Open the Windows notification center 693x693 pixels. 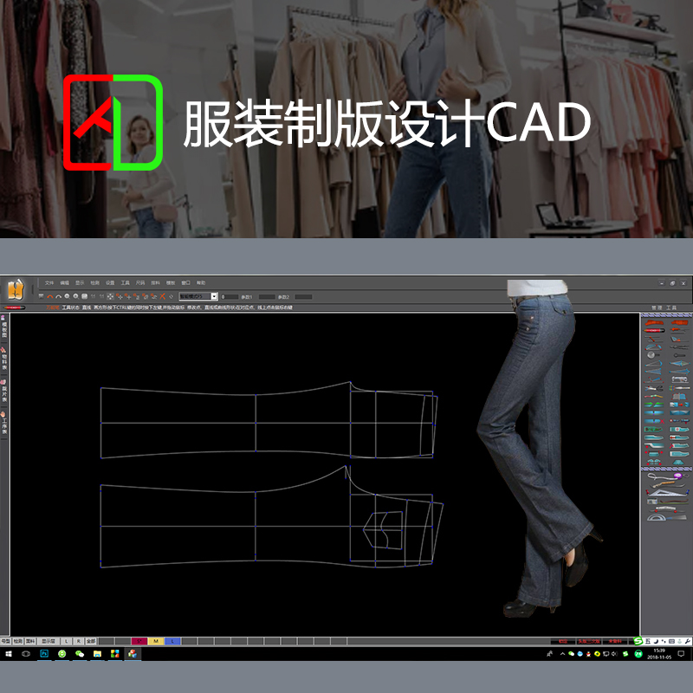[681, 654]
